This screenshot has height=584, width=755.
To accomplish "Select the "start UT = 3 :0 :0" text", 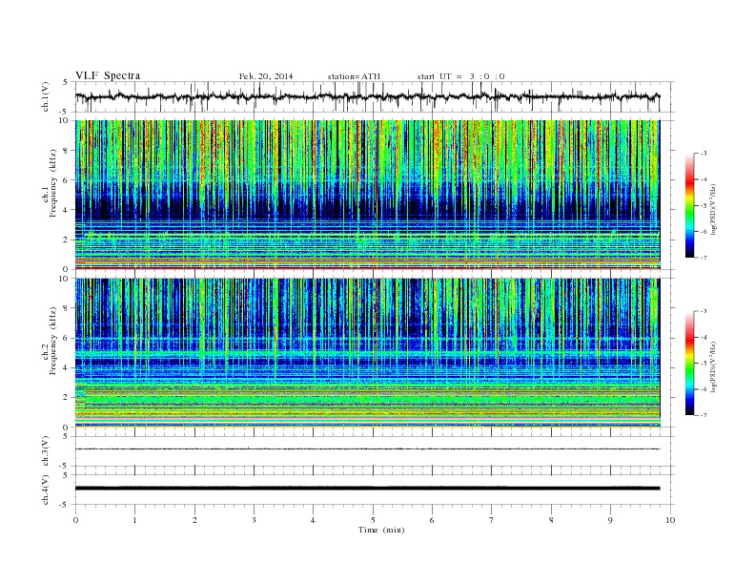I will point(460,76).
